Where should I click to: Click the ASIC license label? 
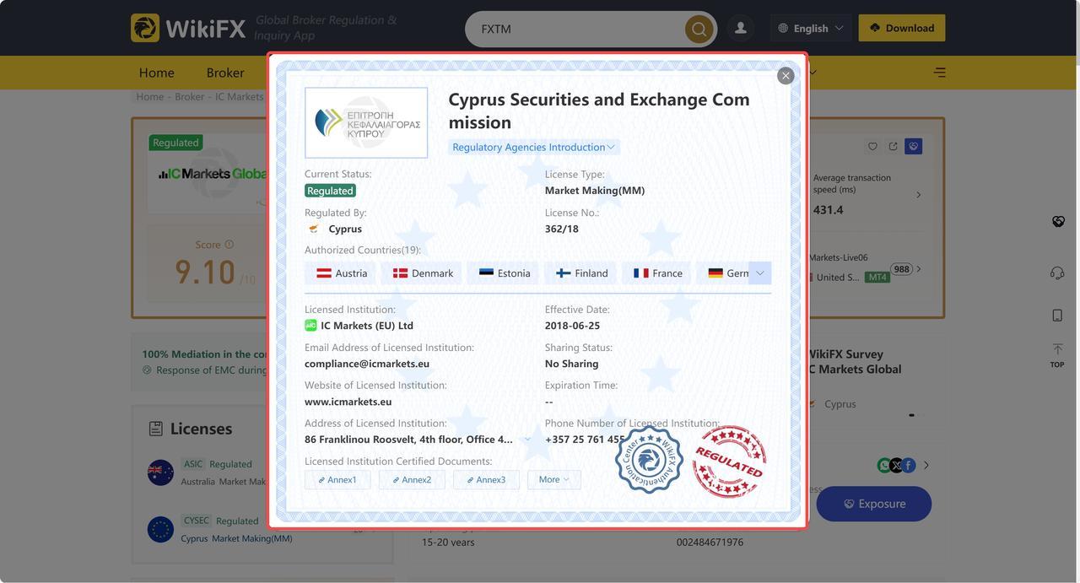[x=193, y=464]
